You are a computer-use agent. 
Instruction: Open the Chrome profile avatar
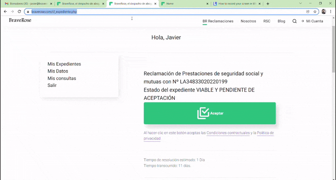pyautogui.click(x=323, y=12)
